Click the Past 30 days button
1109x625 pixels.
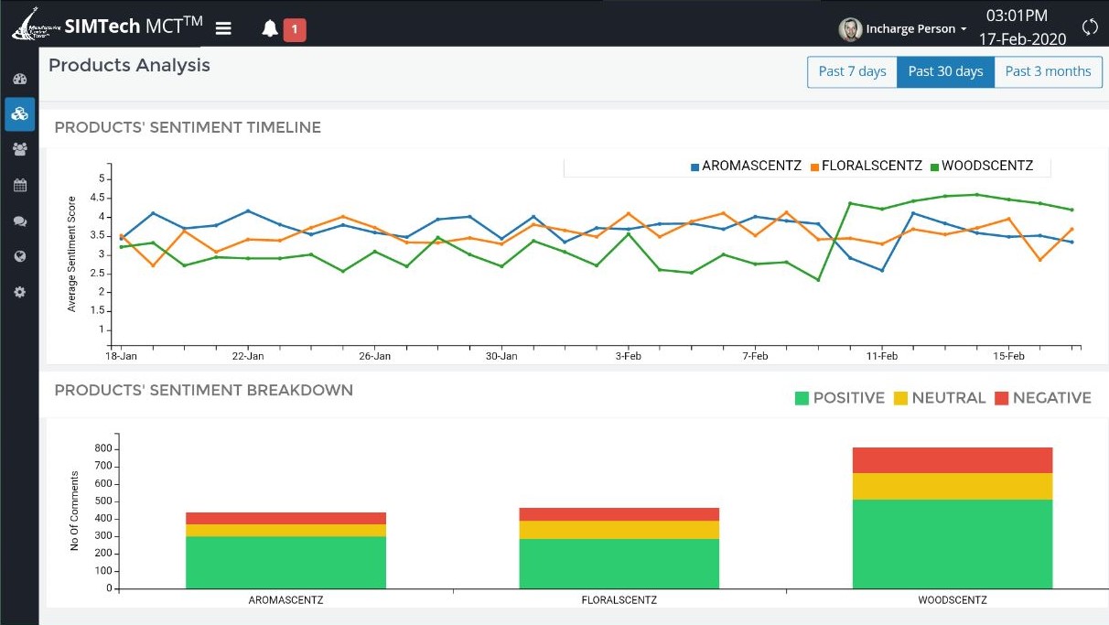pyautogui.click(x=945, y=71)
